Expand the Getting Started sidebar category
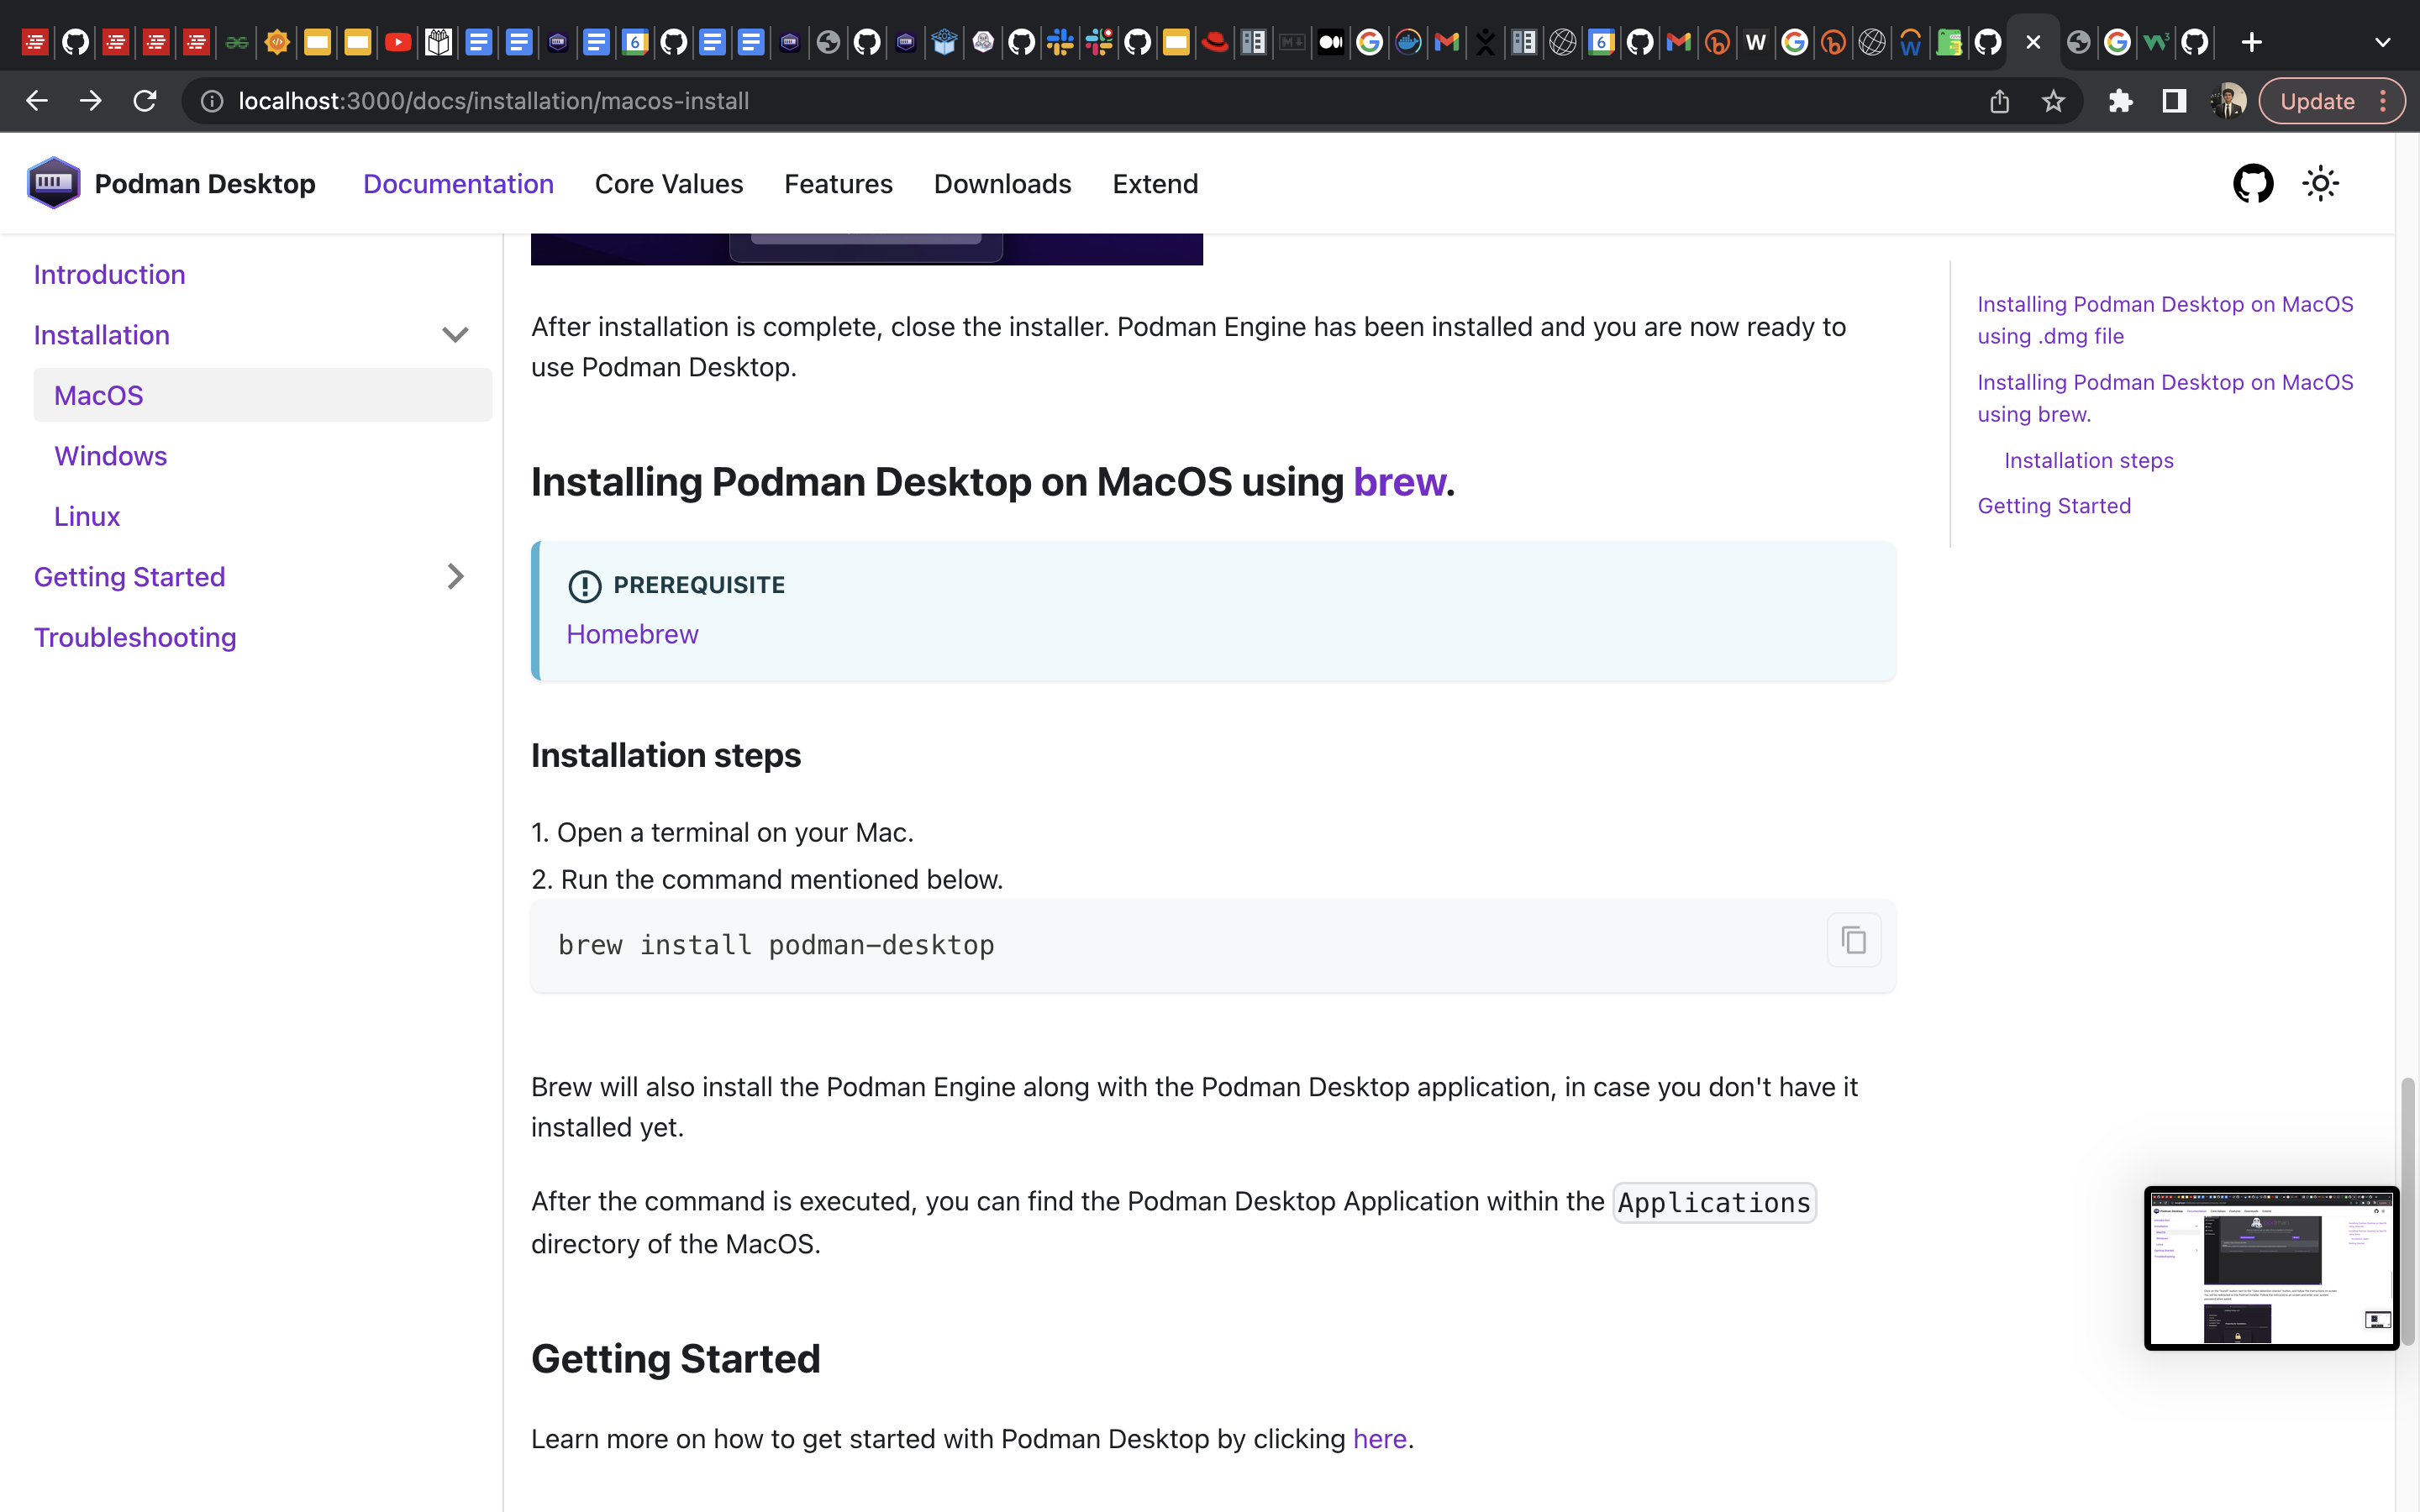2420x1512 pixels. click(455, 577)
